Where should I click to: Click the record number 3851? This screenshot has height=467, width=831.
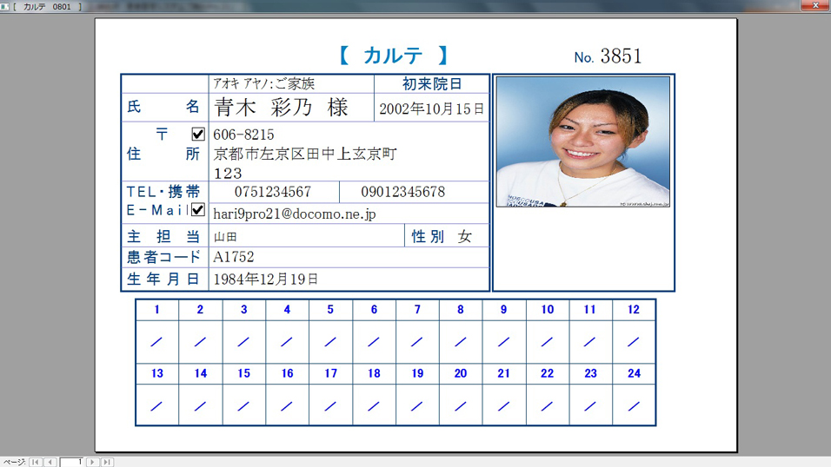pyautogui.click(x=622, y=56)
